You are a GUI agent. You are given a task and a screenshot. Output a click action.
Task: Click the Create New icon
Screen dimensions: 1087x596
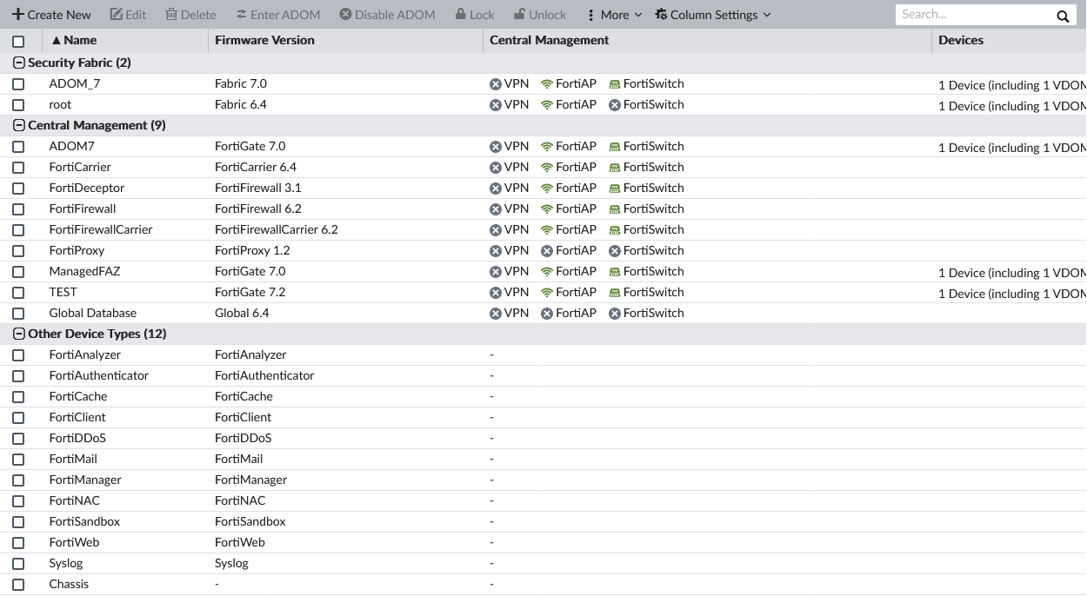pos(18,14)
